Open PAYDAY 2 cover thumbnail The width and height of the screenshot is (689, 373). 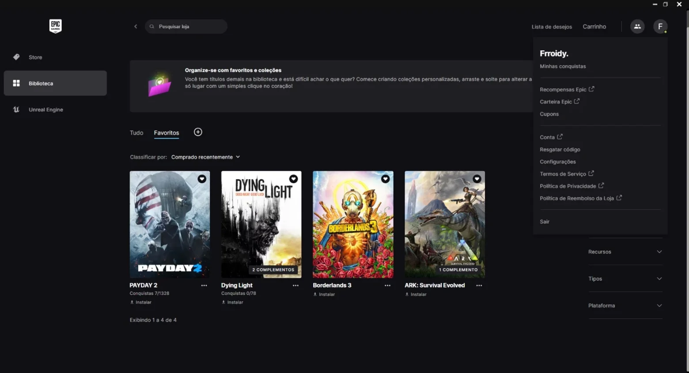[170, 224]
